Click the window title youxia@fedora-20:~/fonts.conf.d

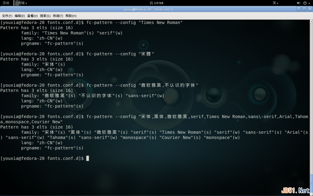coord(148,9)
